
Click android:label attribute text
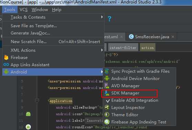pyautogui.click(x=69, y=121)
